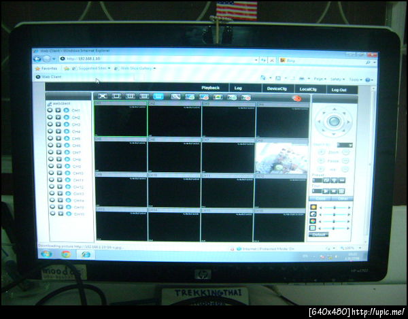Click the PTZ center round button

334,121
